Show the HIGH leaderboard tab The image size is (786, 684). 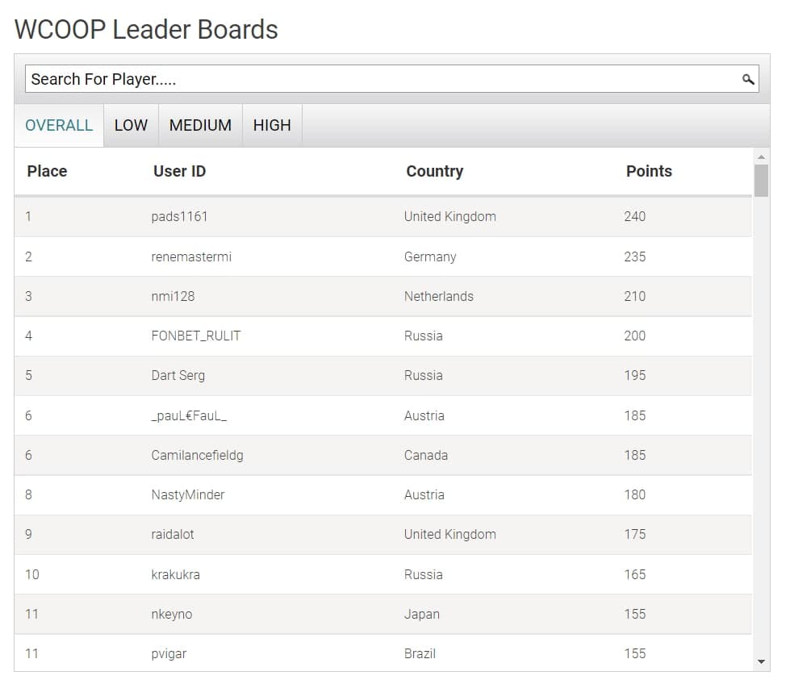(x=272, y=125)
